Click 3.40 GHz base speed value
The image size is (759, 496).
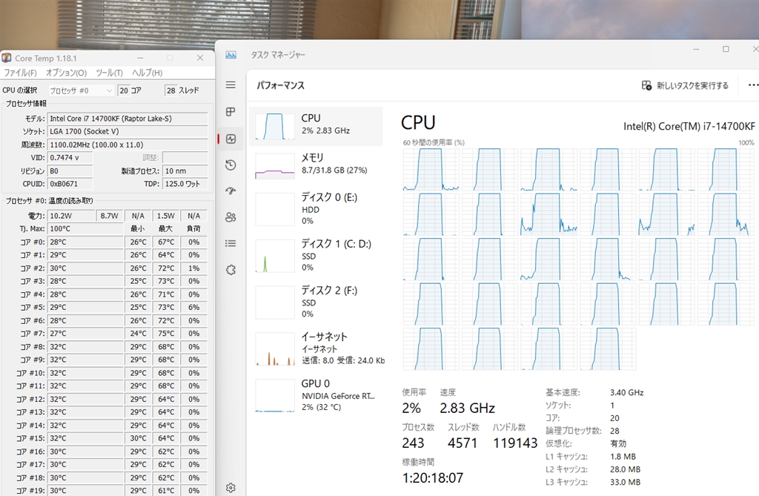[627, 392]
